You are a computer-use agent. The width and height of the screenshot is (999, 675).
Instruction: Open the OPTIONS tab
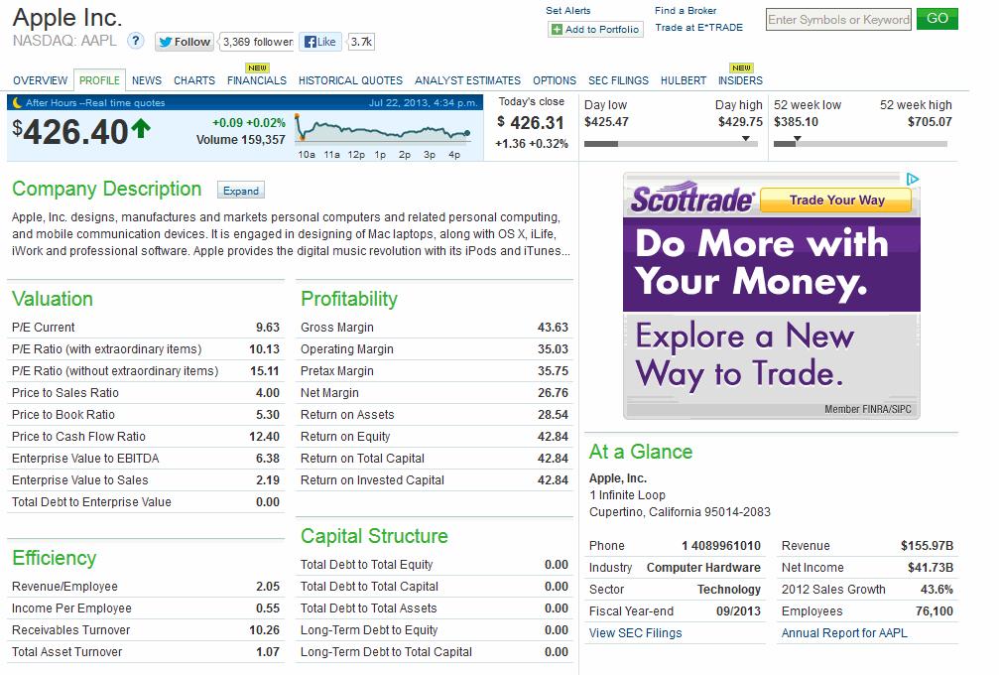coord(555,81)
